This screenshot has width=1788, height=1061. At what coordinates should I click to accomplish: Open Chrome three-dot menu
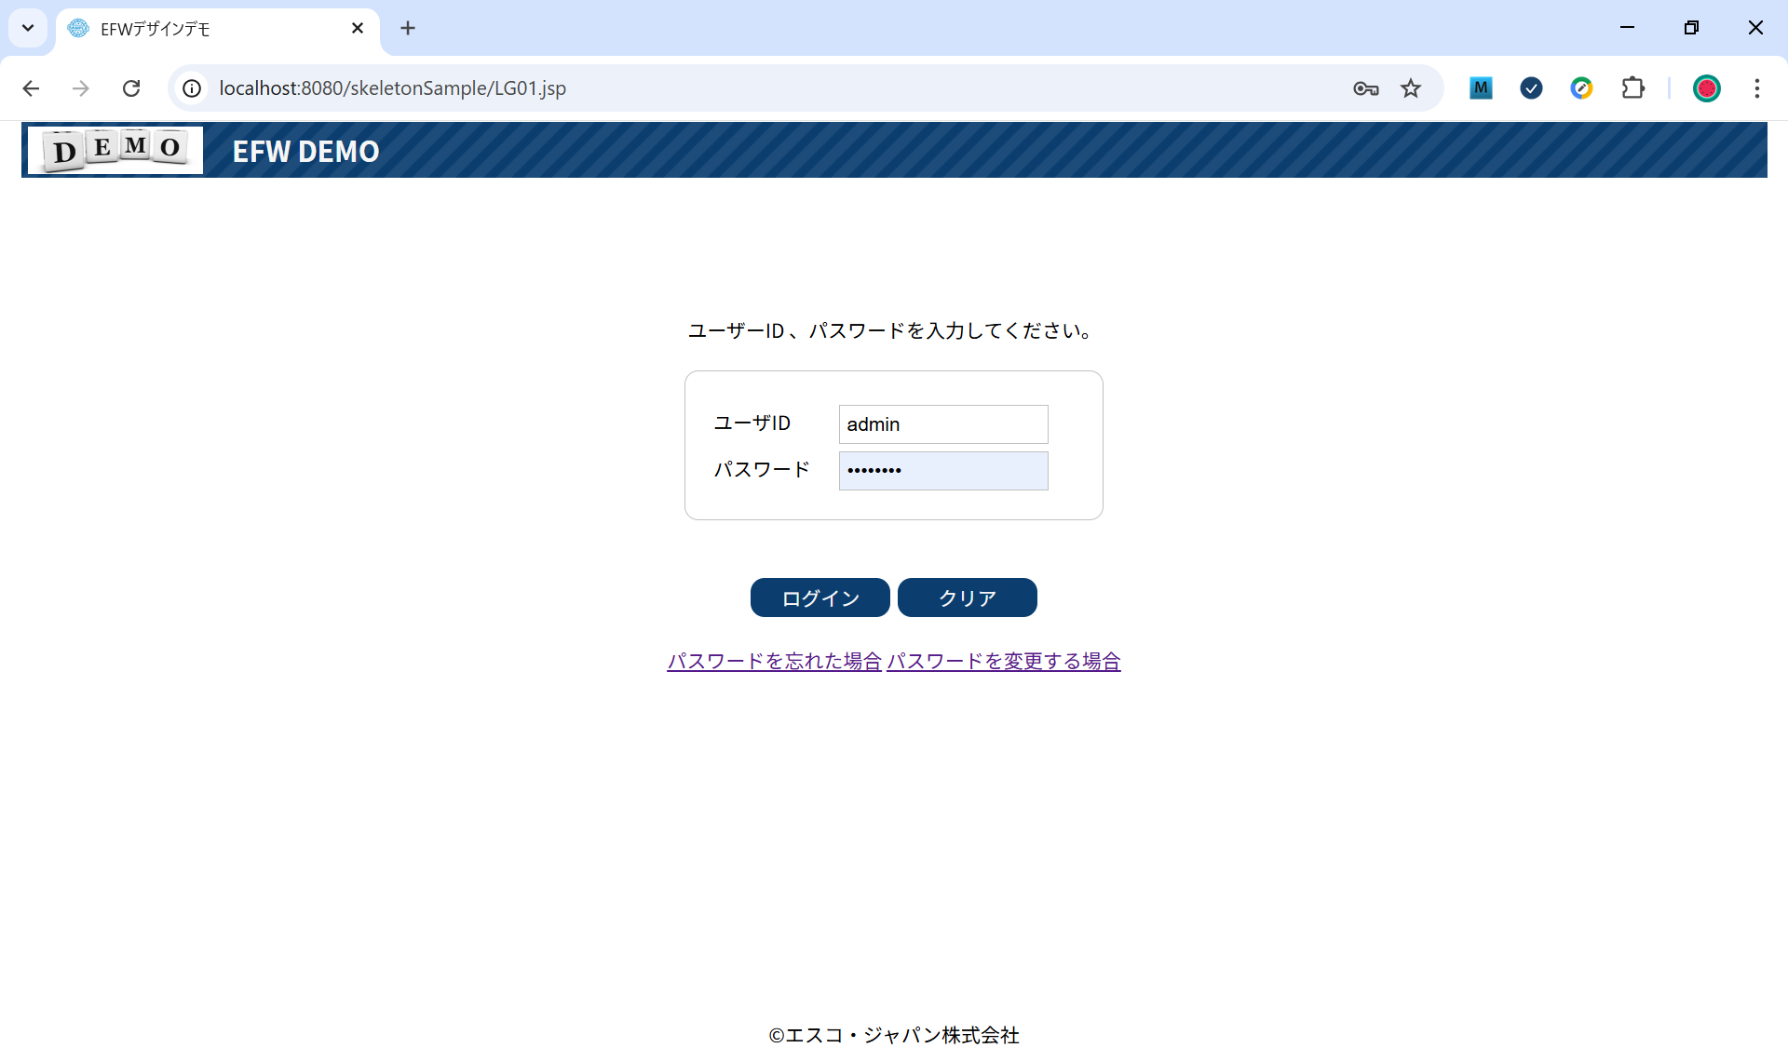tap(1756, 88)
